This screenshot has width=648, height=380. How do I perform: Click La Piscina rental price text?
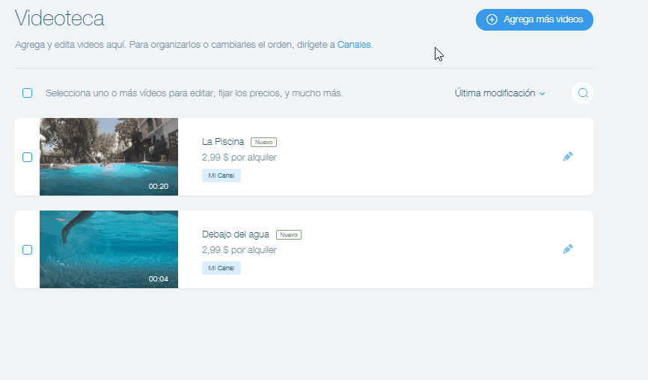click(239, 158)
